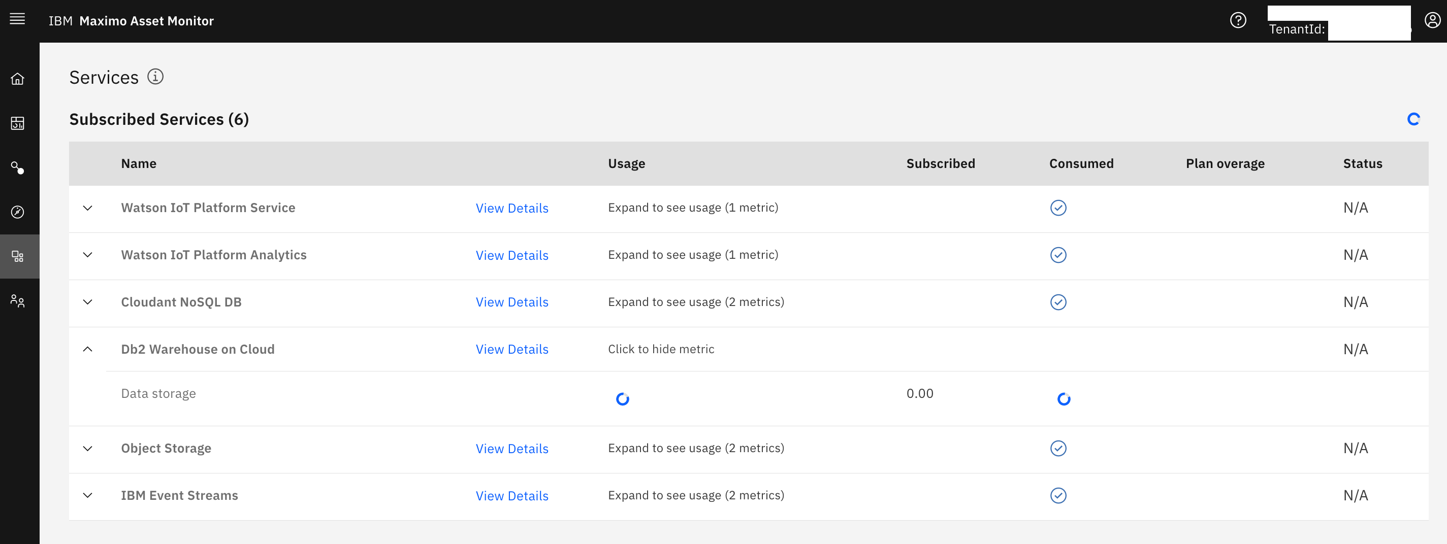Click consumed checkmark for Watson IoT Platform Service
Screen dimensions: 1447x544
pos(1058,208)
